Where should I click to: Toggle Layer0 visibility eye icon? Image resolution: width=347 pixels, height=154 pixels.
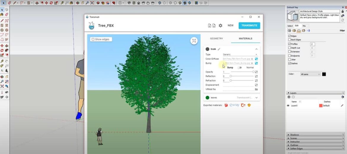(288, 106)
